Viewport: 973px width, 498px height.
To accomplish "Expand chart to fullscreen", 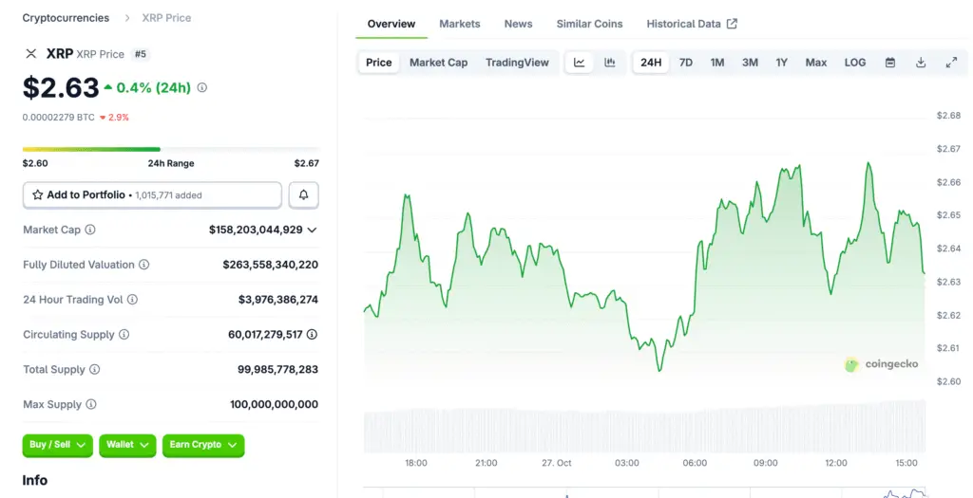I will click(x=951, y=63).
